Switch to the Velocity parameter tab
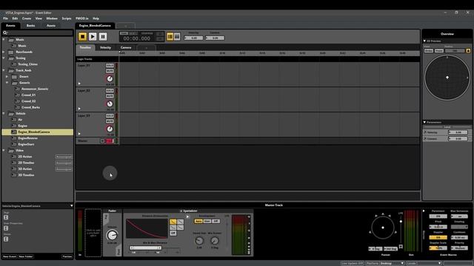The width and height of the screenshot is (474, 266). [x=105, y=47]
